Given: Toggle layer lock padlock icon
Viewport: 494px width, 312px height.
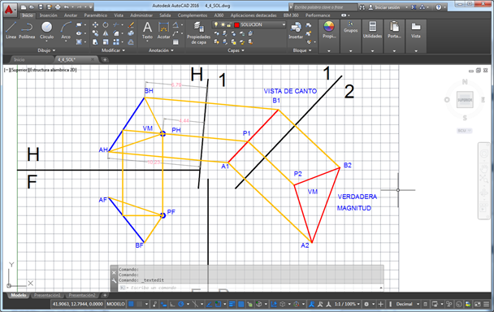Looking at the screenshot, I should tap(229, 24).
